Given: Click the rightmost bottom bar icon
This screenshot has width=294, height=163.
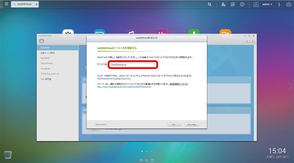Looking at the screenshot, I should pyautogui.click(x=152, y=160).
